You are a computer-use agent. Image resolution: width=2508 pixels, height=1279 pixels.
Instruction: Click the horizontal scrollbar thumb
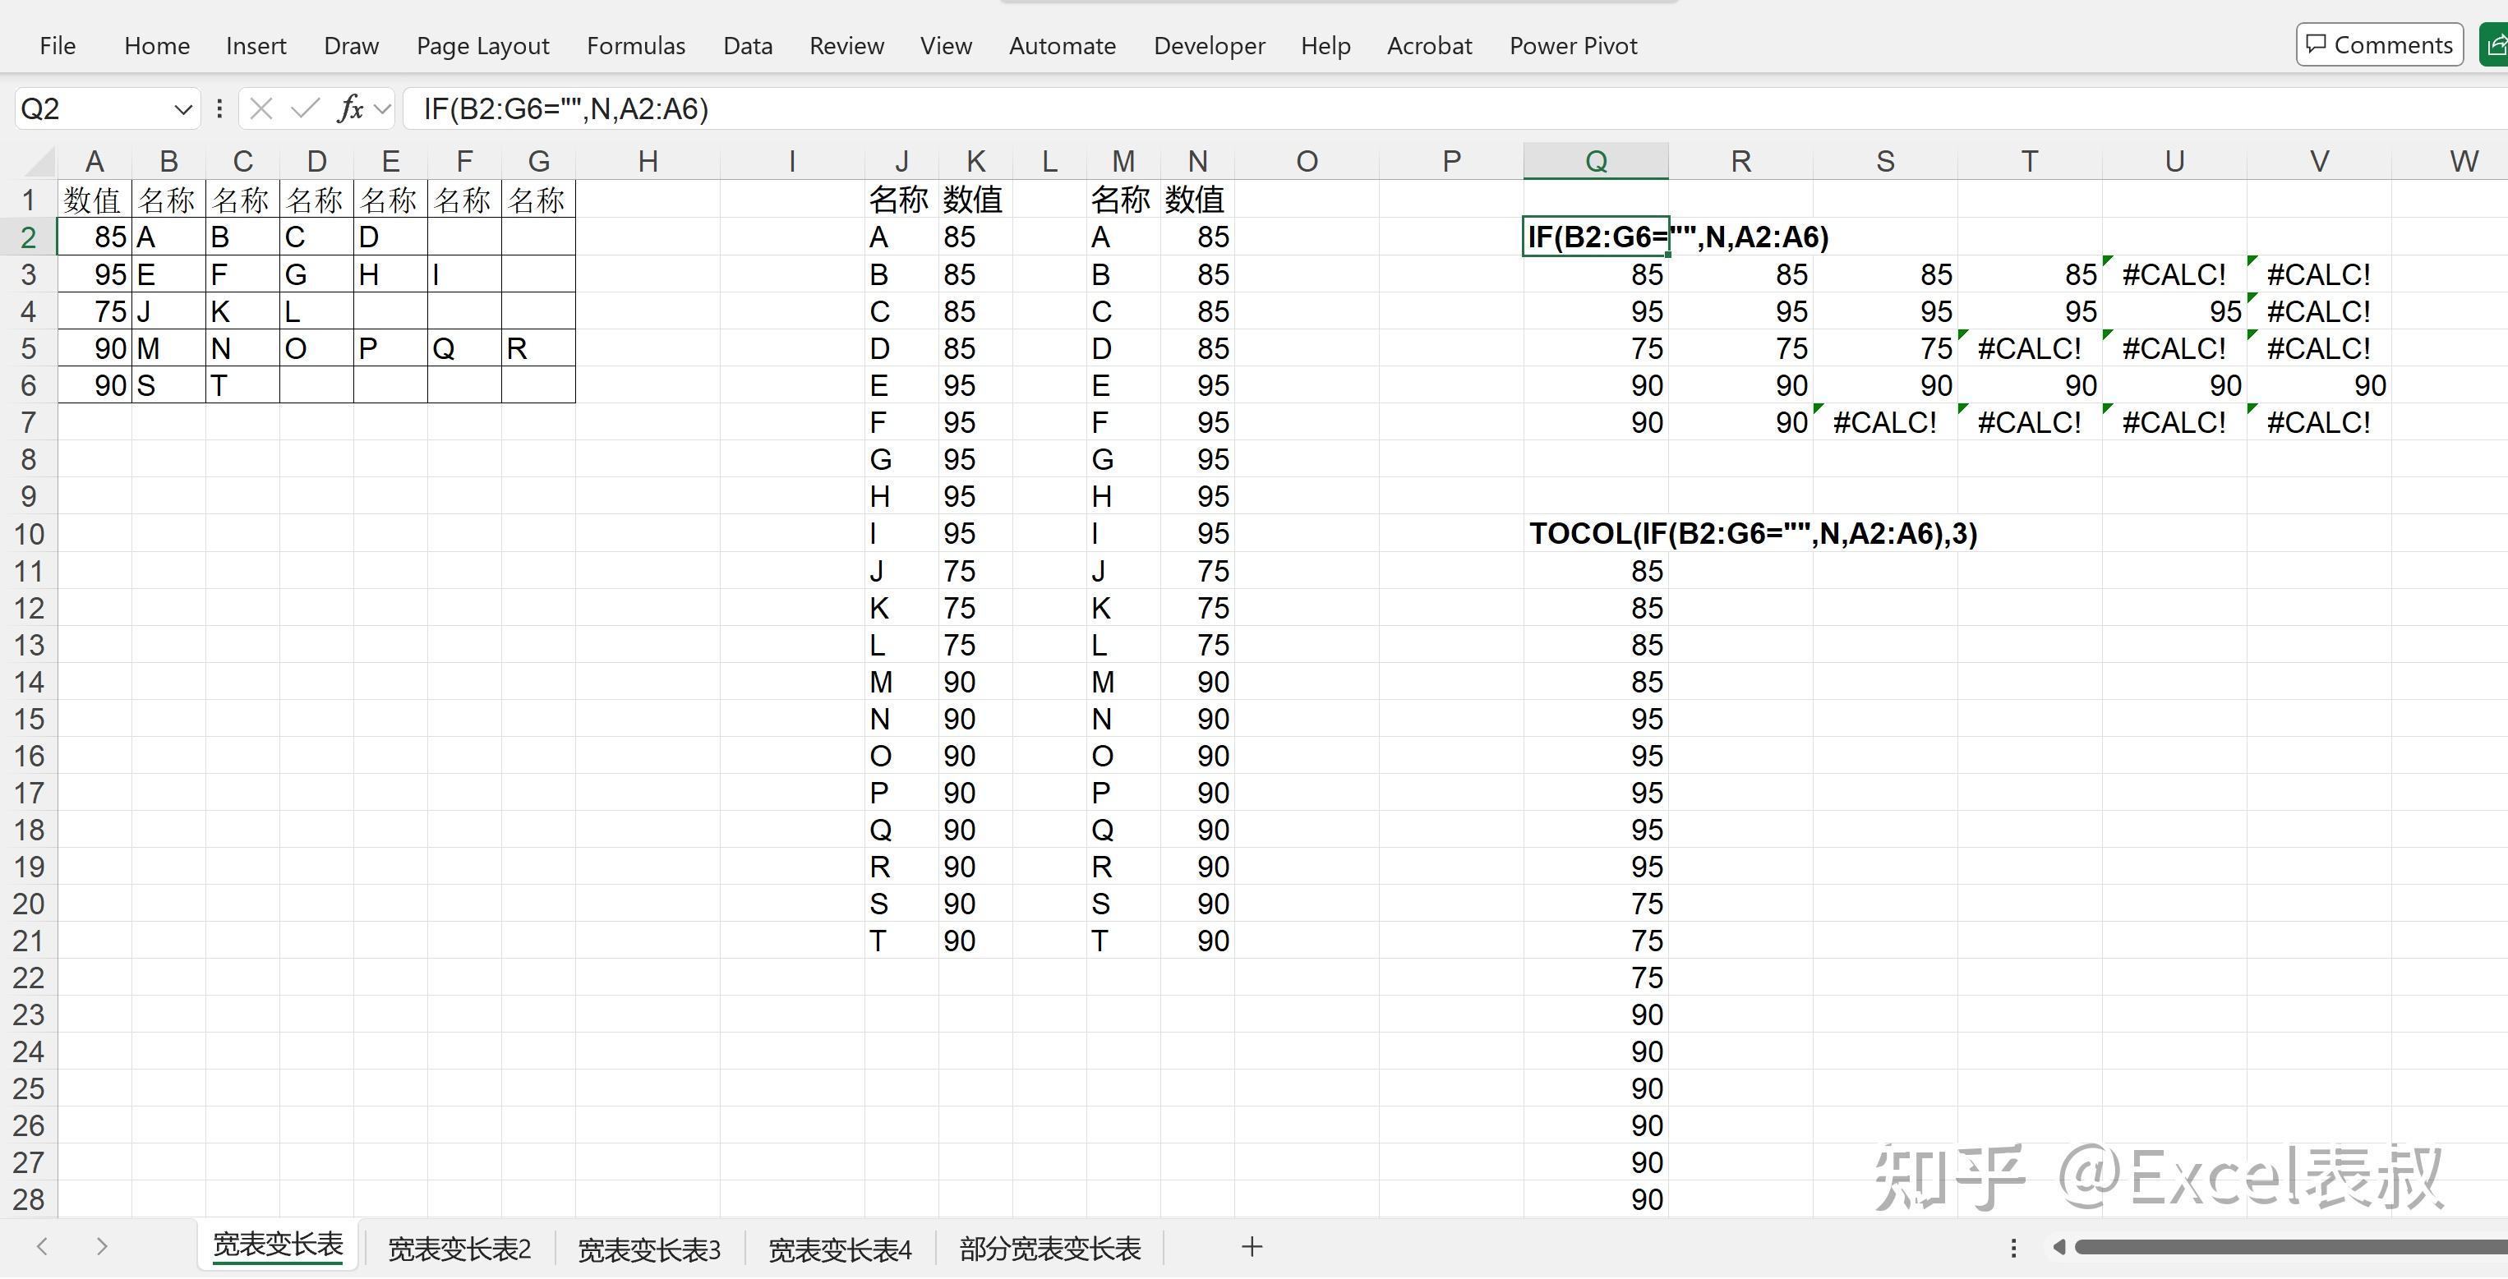click(x=2288, y=1247)
